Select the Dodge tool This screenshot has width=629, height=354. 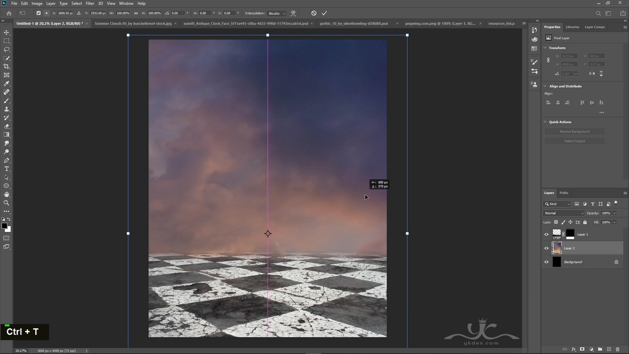pos(7,152)
